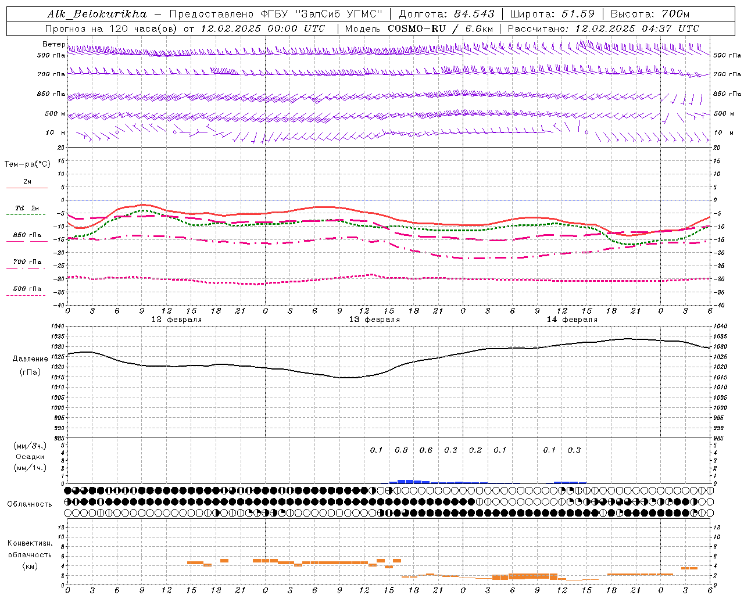This screenshot has height=595, width=744.
Task: Click the 13 февраля date label
Action: (374, 320)
